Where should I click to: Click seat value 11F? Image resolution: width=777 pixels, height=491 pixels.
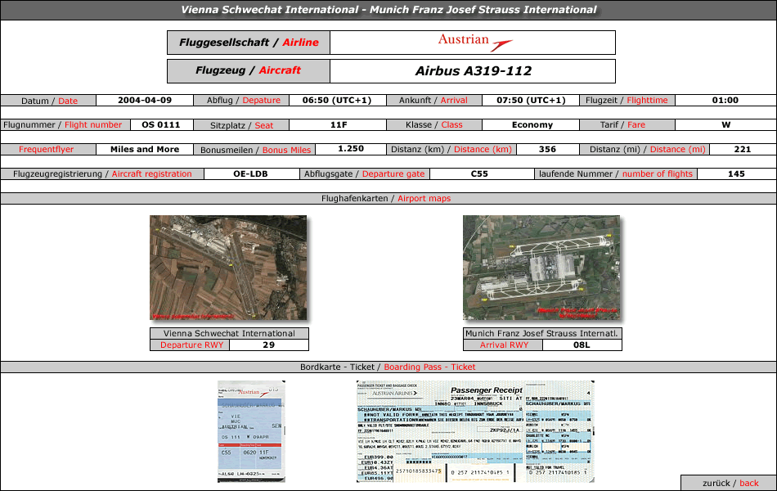click(x=339, y=125)
